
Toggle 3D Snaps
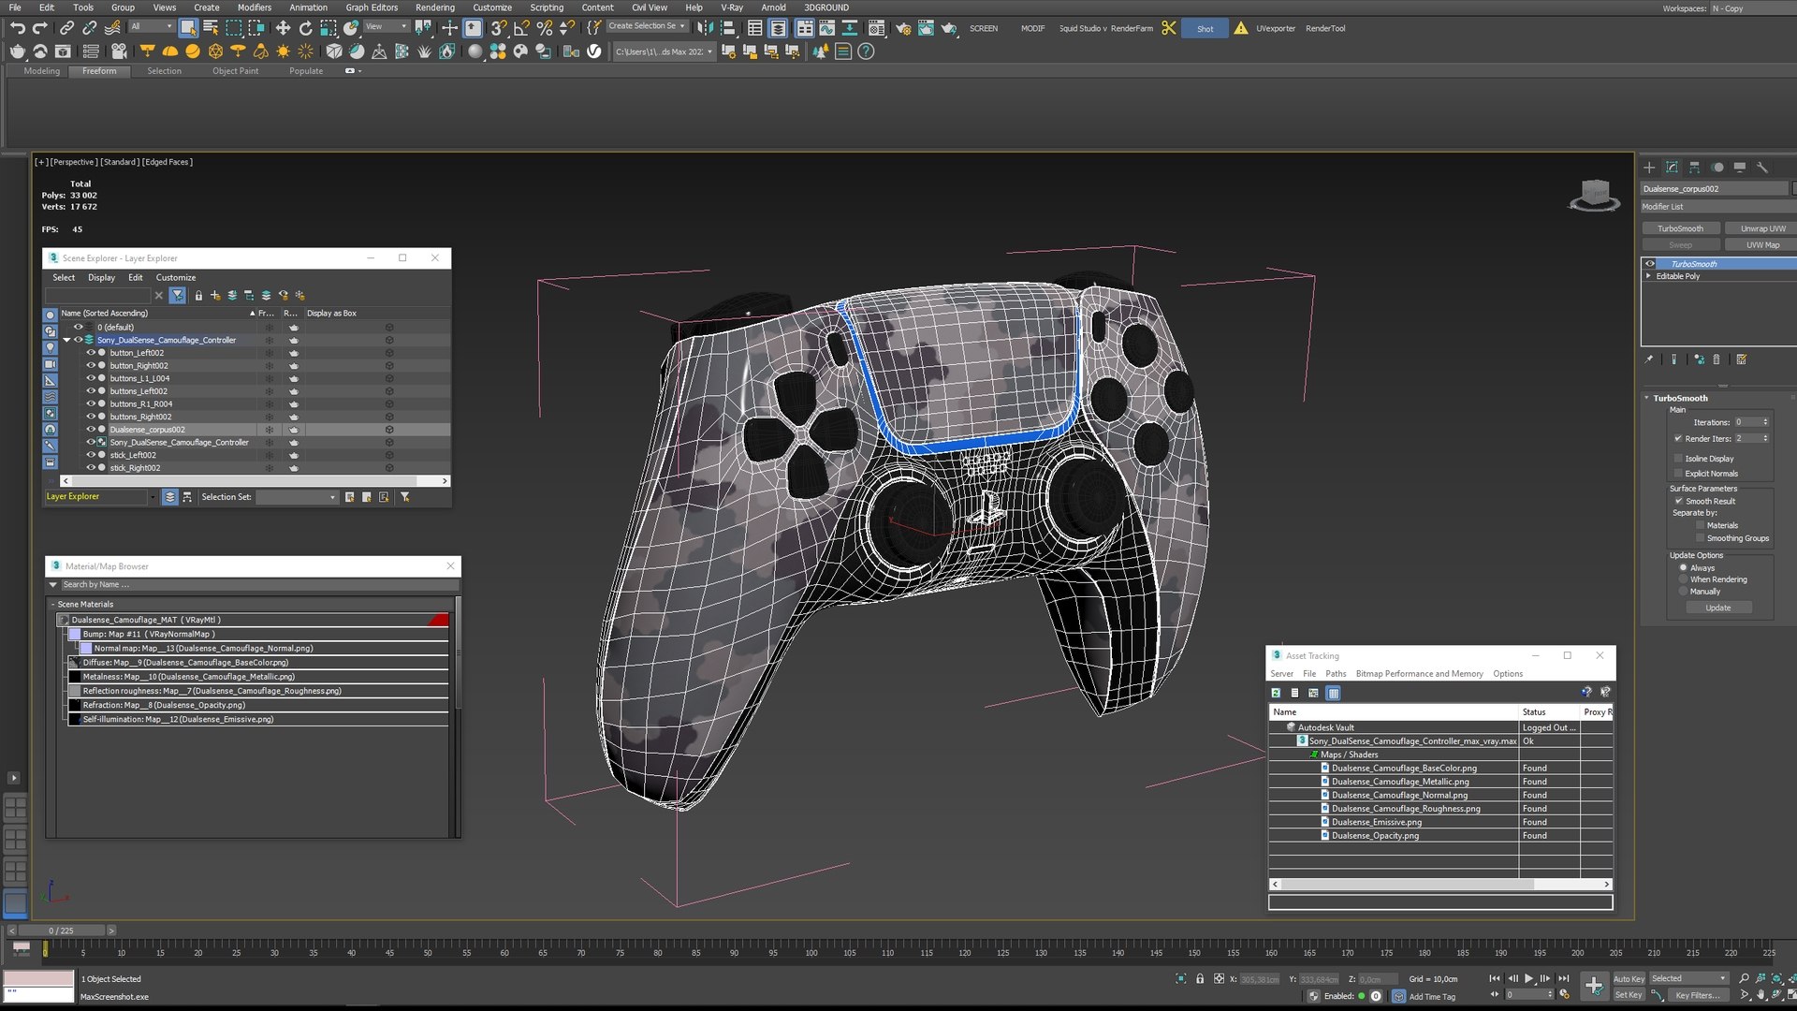click(499, 28)
